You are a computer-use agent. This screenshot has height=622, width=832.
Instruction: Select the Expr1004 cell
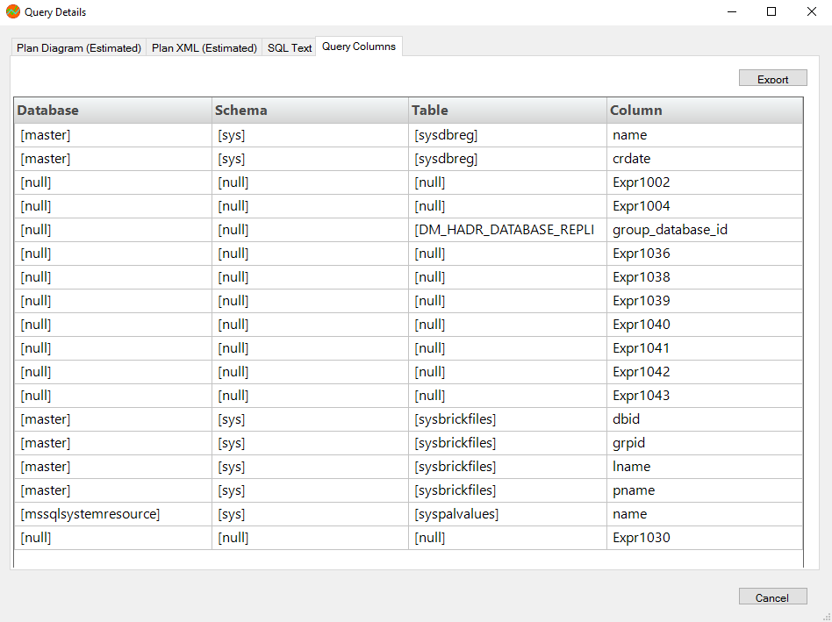pyautogui.click(x=705, y=206)
